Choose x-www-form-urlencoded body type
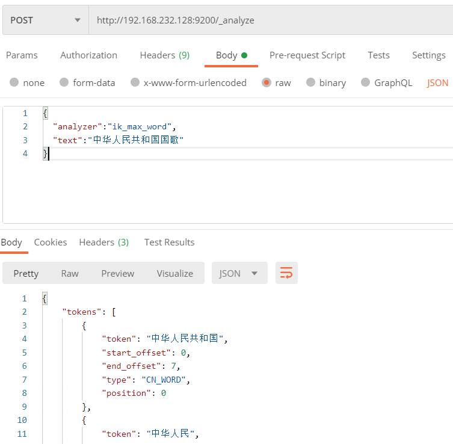This screenshot has width=453, height=444. (135, 83)
